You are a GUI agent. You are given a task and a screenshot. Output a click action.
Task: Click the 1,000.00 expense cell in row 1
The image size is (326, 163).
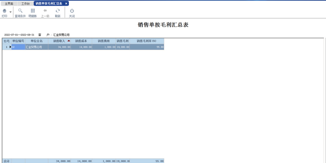[x=104, y=47]
